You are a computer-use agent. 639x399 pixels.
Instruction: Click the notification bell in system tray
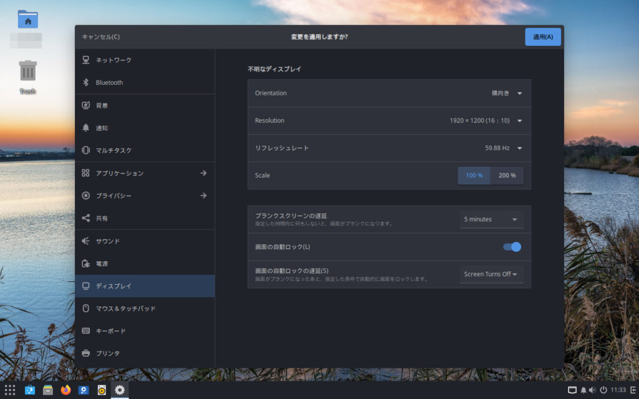pyautogui.click(x=583, y=390)
